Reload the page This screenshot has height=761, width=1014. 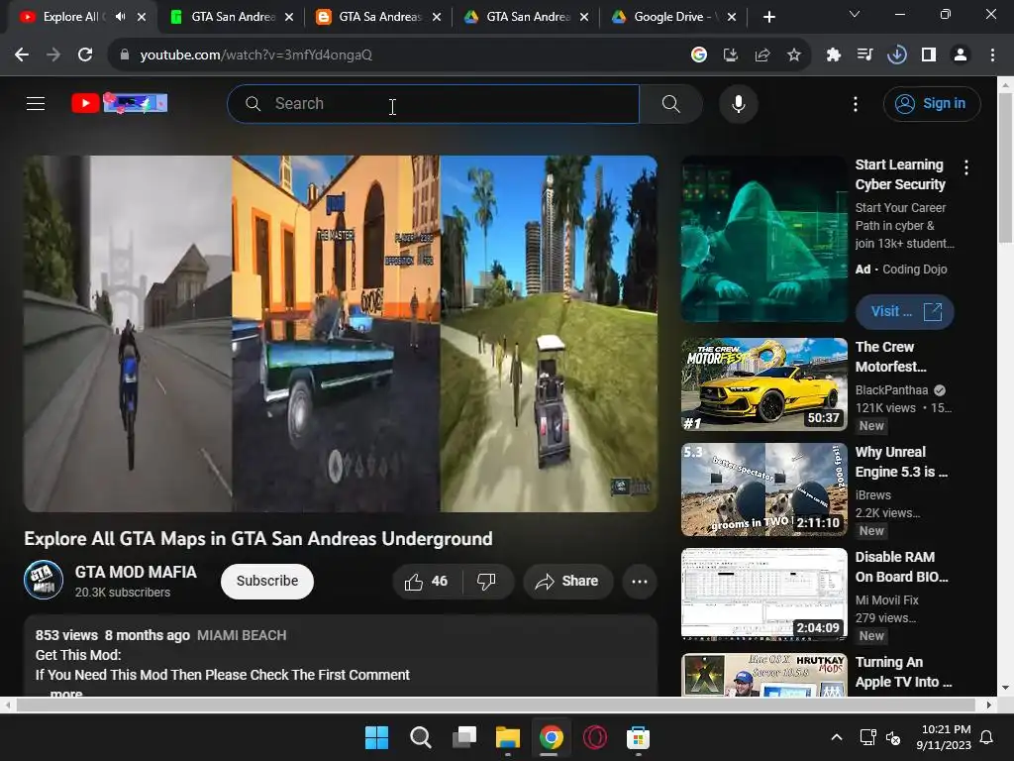(x=85, y=55)
